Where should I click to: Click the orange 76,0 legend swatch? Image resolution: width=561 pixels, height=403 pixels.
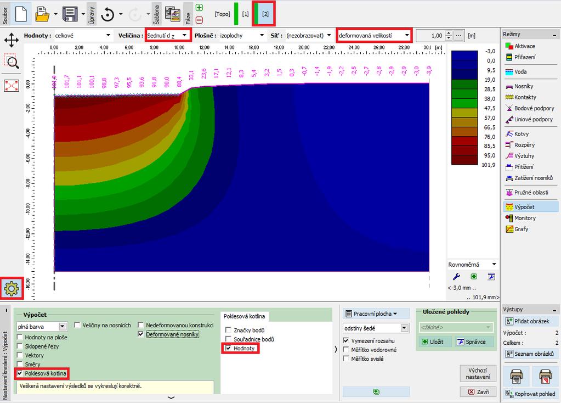[464, 131]
